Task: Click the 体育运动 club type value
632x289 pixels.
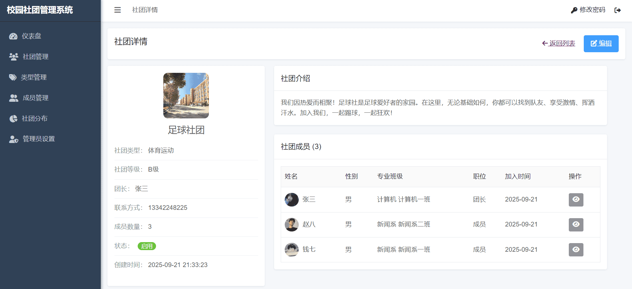Action: 161,151
